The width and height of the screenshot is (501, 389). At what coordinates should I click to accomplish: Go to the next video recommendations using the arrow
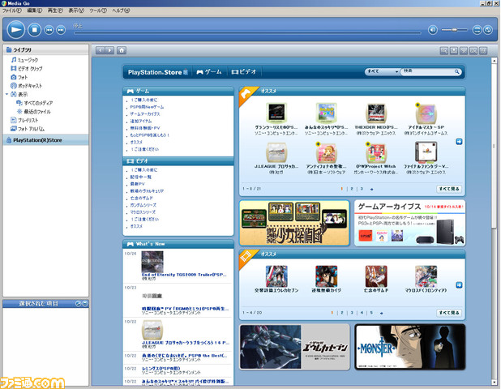[x=459, y=285]
